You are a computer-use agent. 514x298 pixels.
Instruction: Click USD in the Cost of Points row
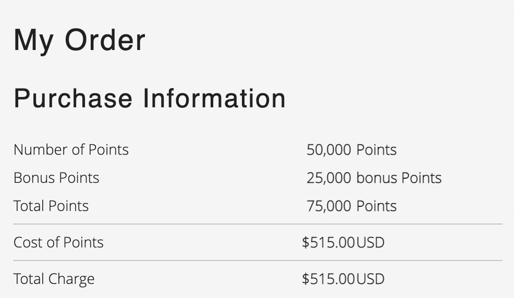pyautogui.click(x=371, y=243)
